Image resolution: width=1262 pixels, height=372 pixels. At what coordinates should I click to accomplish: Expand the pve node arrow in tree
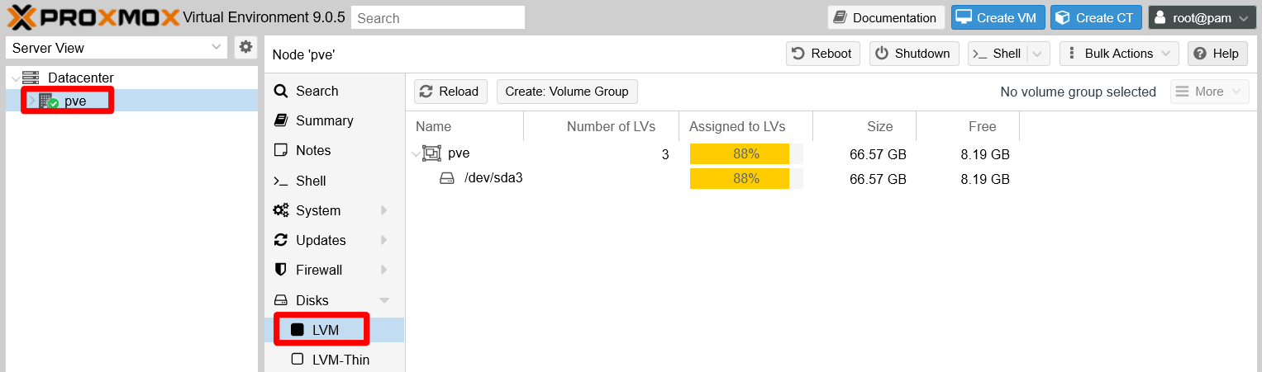coord(32,101)
